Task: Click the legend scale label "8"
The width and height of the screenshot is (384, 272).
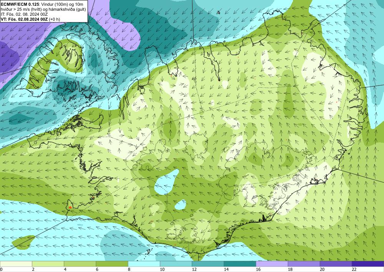Action: click(x=129, y=270)
